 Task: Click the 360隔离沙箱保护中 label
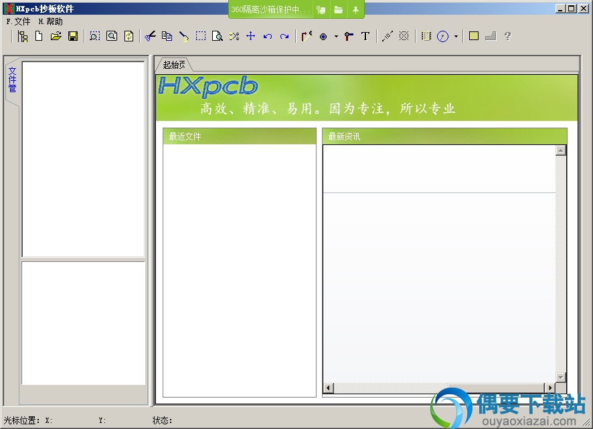tap(270, 9)
